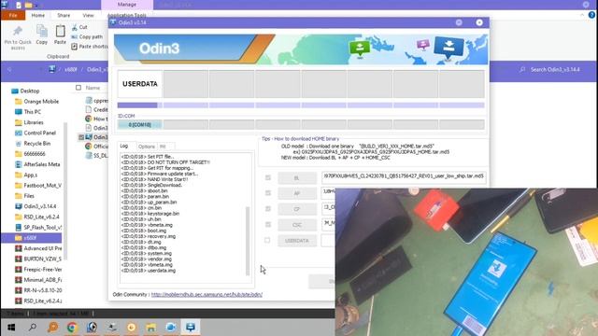The height and width of the screenshot is (336, 598).
Task: Click the Explorer navigation pane scrollbar
Action: pyautogui.click(x=65, y=190)
